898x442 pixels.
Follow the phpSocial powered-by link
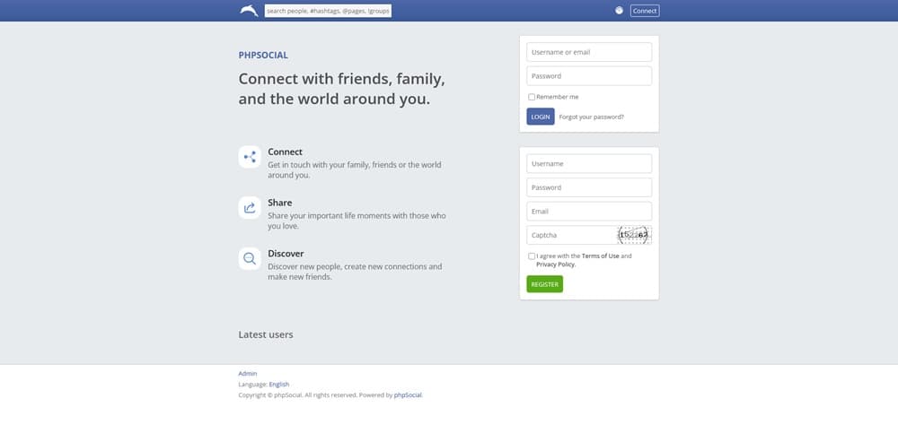(408, 394)
